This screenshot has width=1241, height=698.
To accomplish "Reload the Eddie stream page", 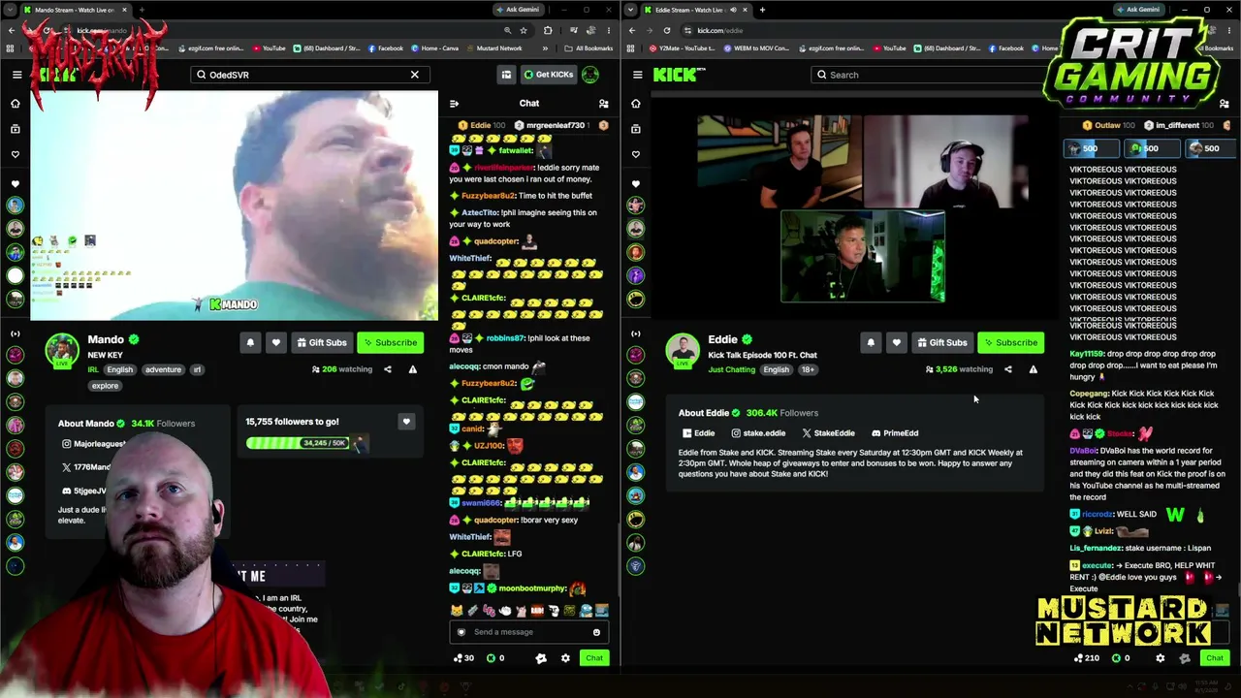I will 667,30.
